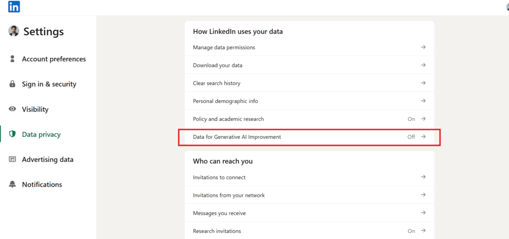509x239 pixels.
Task: Click arrow next to Download your data
Action: coord(423,65)
